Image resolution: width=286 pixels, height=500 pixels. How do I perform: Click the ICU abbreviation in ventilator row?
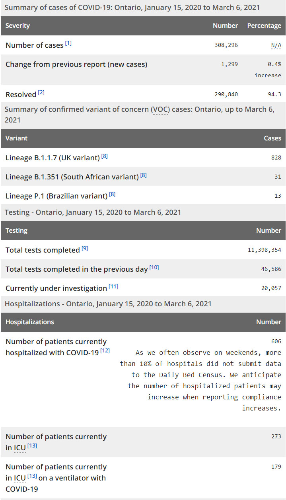pyautogui.click(x=20, y=478)
